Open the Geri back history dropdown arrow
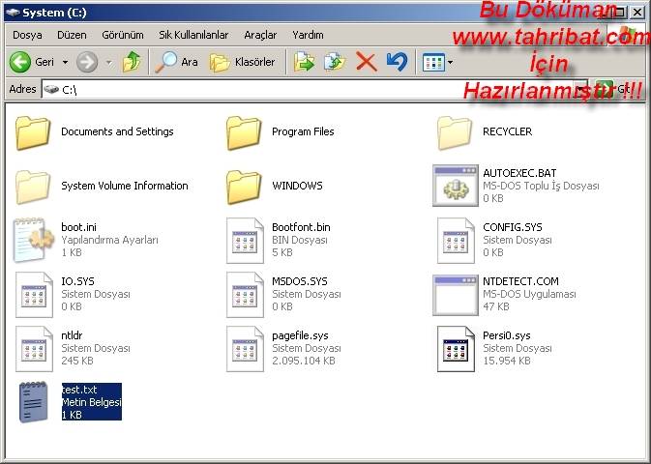Image resolution: width=651 pixels, height=464 pixels. 66,62
